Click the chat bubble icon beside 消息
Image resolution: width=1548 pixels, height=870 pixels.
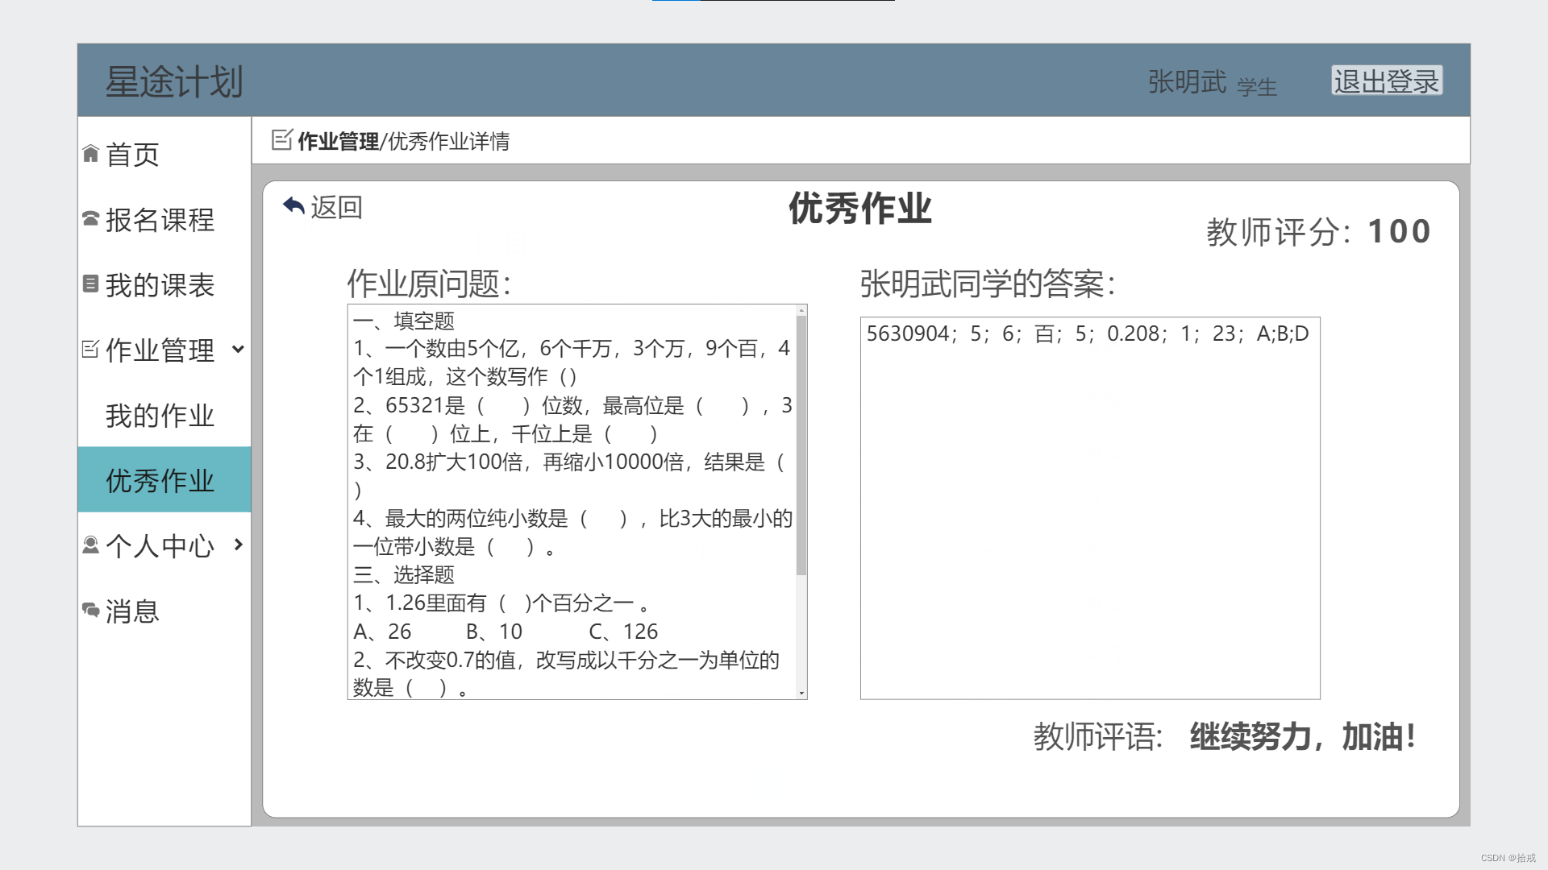[x=90, y=610]
